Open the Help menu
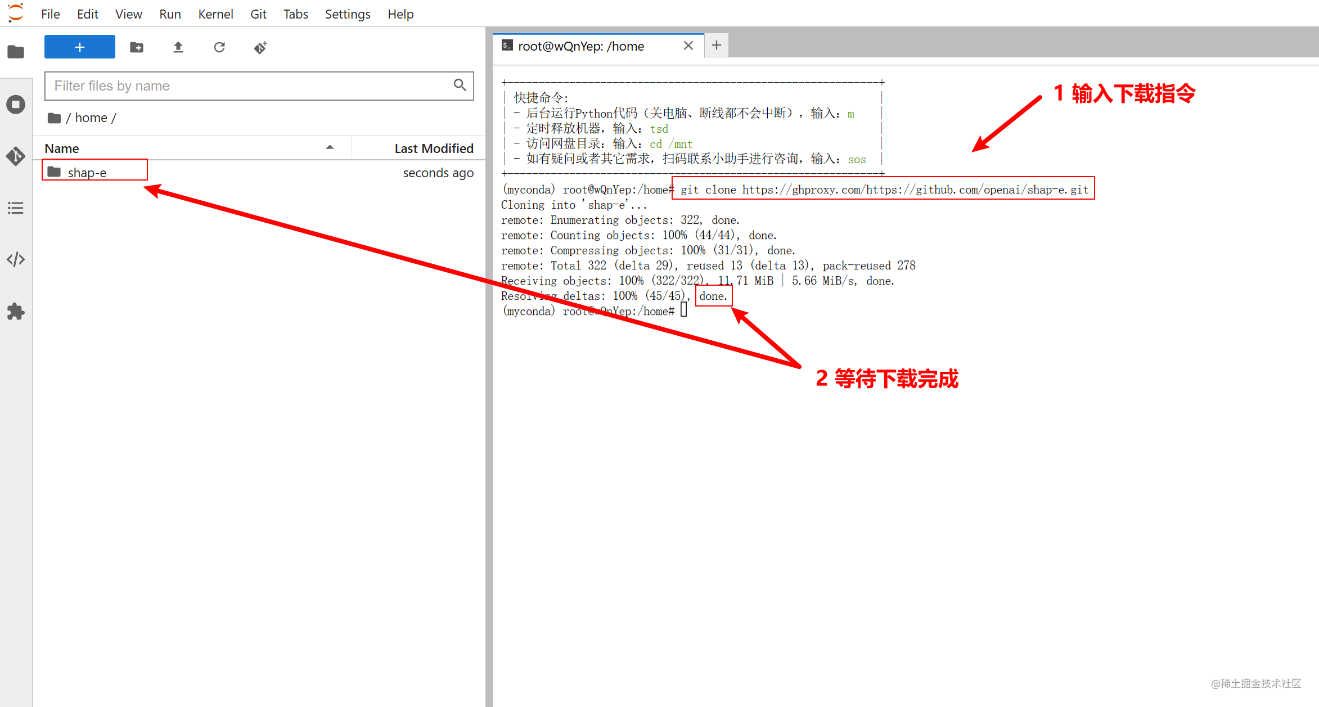 point(400,14)
